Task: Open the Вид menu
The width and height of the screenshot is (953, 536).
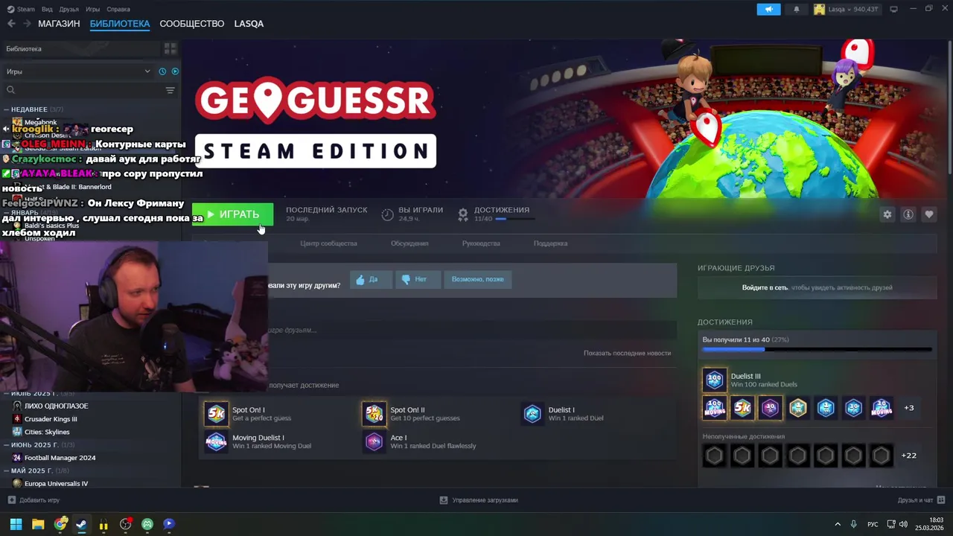Action: [x=47, y=9]
